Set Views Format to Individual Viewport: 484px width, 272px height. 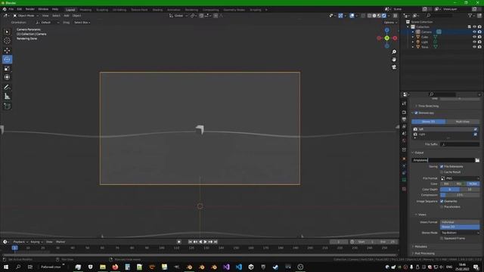click(460, 222)
